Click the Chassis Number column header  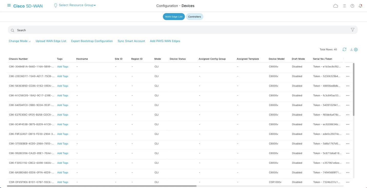coord(18,59)
